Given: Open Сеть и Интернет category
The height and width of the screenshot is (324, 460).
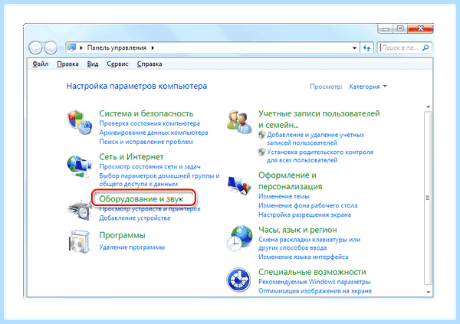Looking at the screenshot, I should (131, 157).
